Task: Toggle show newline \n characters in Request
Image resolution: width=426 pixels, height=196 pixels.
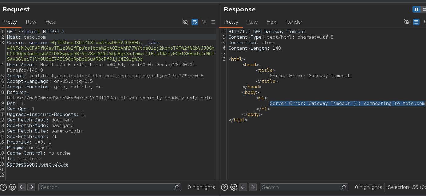Action: pyautogui.click(x=204, y=22)
